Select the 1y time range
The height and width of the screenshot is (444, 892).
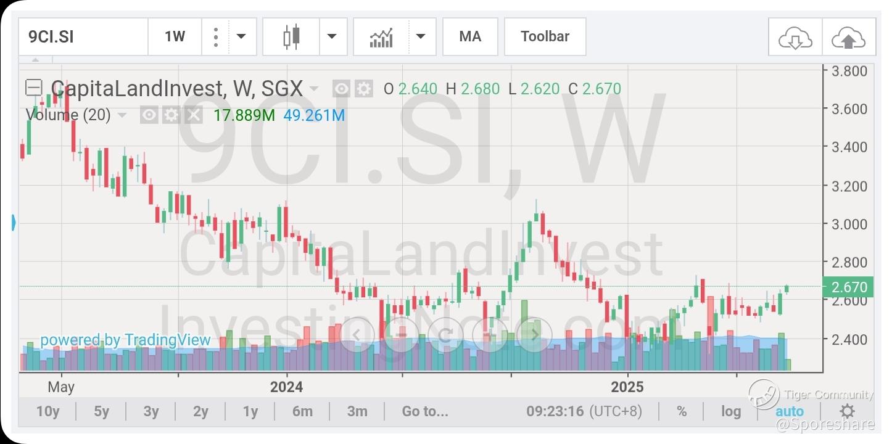click(x=250, y=411)
